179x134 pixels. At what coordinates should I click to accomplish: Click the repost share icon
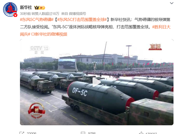point(22,133)
